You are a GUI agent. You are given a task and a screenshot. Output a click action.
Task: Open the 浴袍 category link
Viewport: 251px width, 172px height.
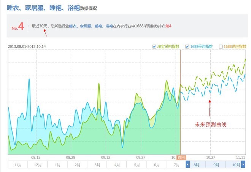(x=109, y=26)
